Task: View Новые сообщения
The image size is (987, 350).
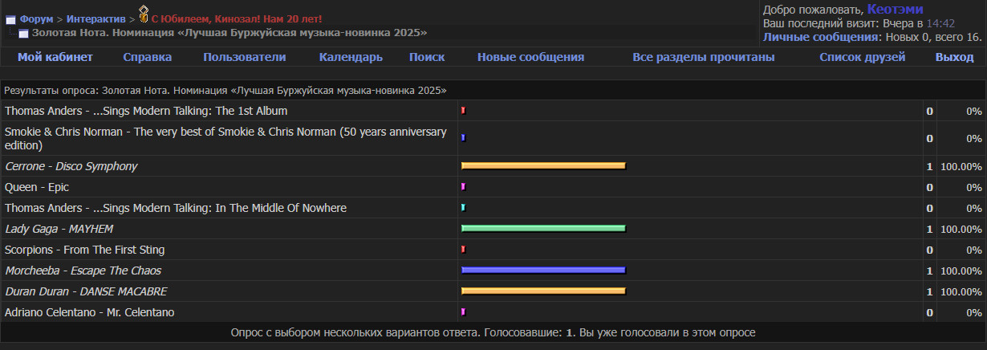Action: [530, 57]
